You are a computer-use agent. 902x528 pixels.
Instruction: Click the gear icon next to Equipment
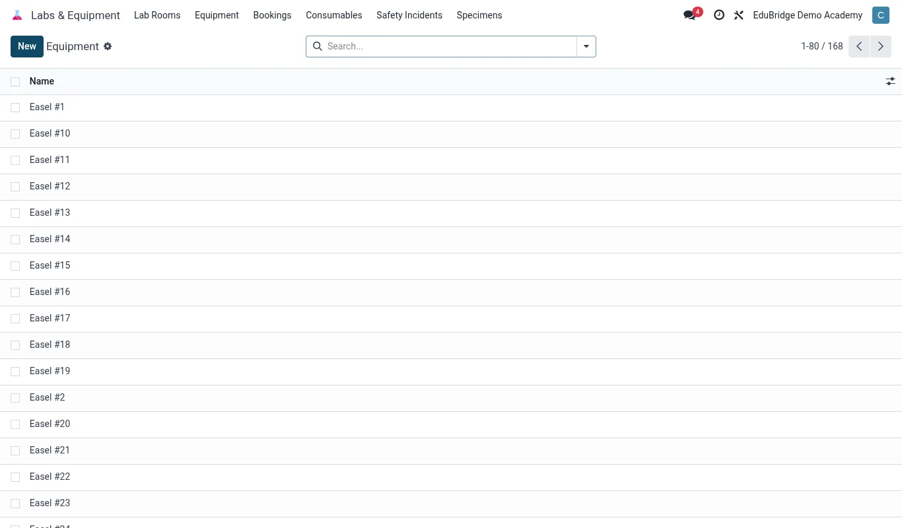[x=108, y=46]
